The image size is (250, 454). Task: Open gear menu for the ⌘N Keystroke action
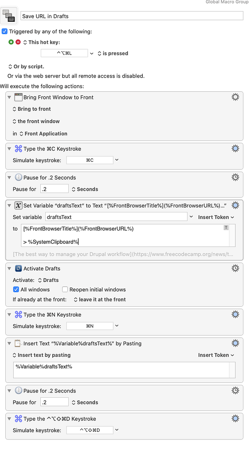point(235,314)
